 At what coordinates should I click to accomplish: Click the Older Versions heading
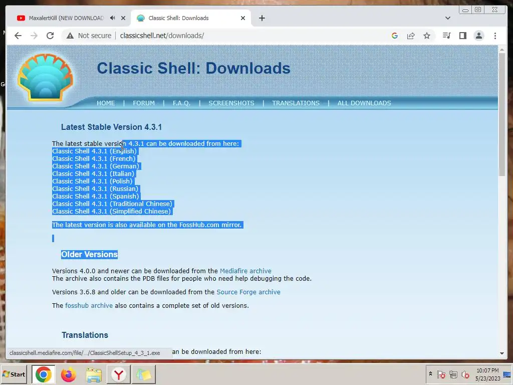tap(89, 254)
